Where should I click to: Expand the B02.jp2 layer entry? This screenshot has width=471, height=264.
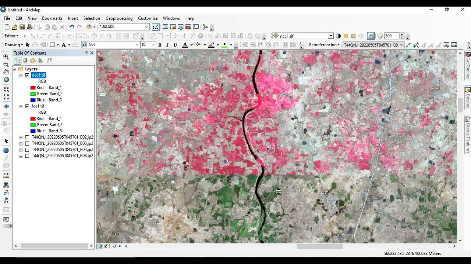[21, 137]
